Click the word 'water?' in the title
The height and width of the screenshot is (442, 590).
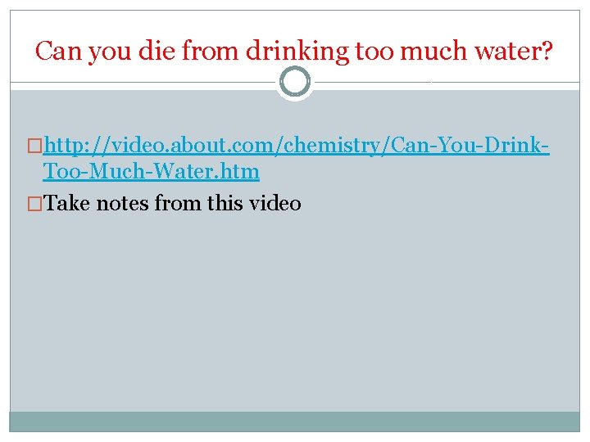point(513,51)
